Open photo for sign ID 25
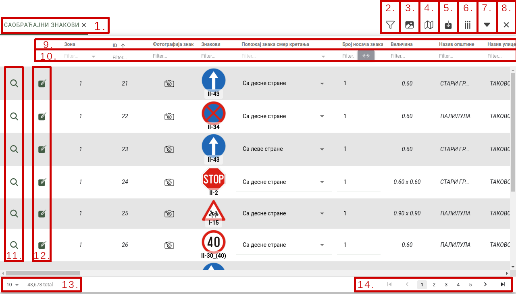 point(169,214)
